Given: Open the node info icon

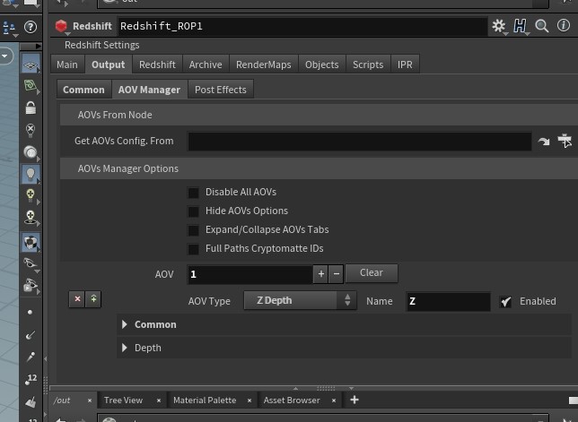Looking at the screenshot, I should pos(564,26).
